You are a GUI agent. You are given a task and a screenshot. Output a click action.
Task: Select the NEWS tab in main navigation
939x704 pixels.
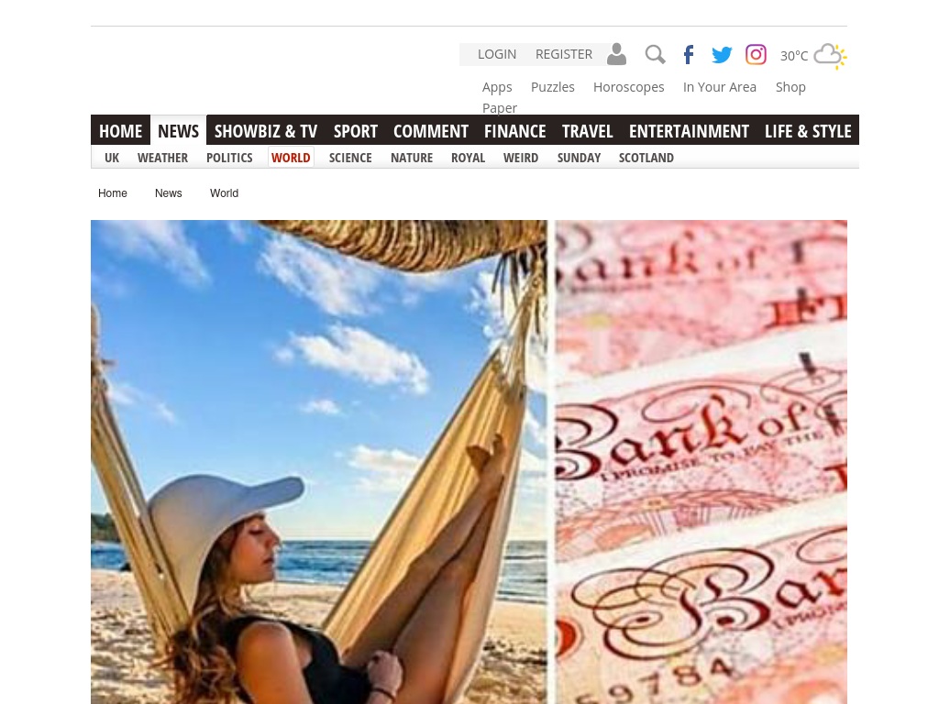coord(179,130)
